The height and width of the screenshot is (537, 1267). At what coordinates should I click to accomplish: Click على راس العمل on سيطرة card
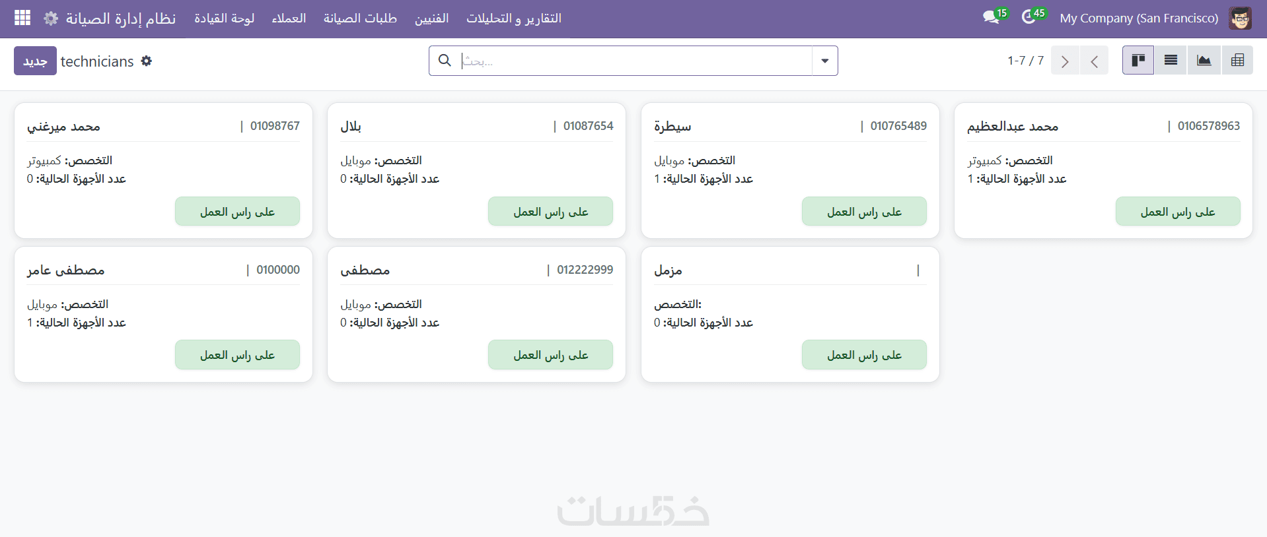864,211
